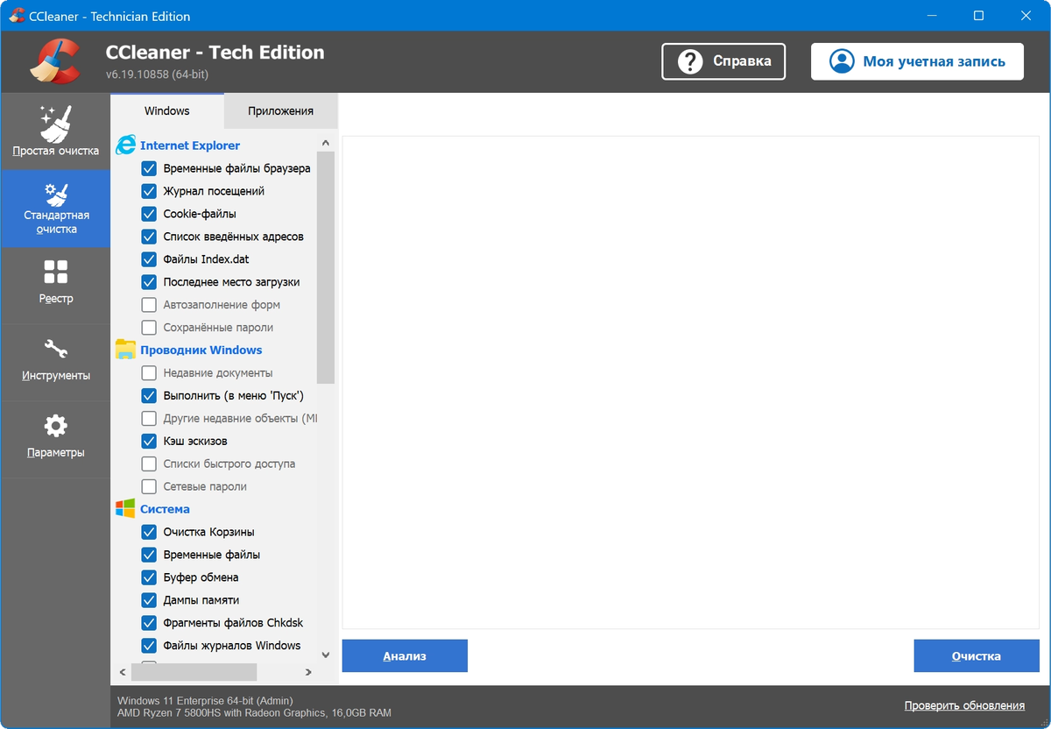
Task: Click the vertical scrollbar thumb
Action: click(x=326, y=267)
